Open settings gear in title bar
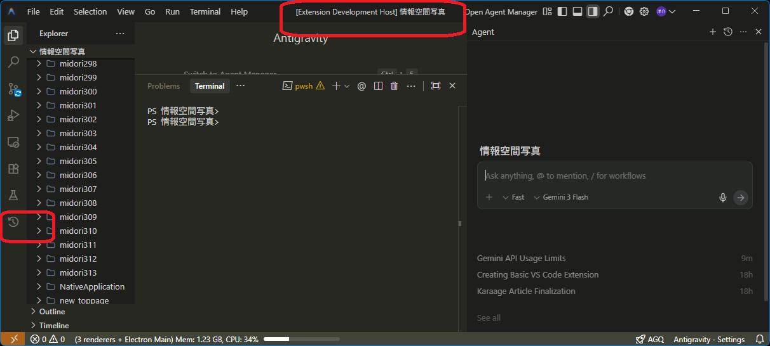The image size is (770, 346). pyautogui.click(x=644, y=11)
